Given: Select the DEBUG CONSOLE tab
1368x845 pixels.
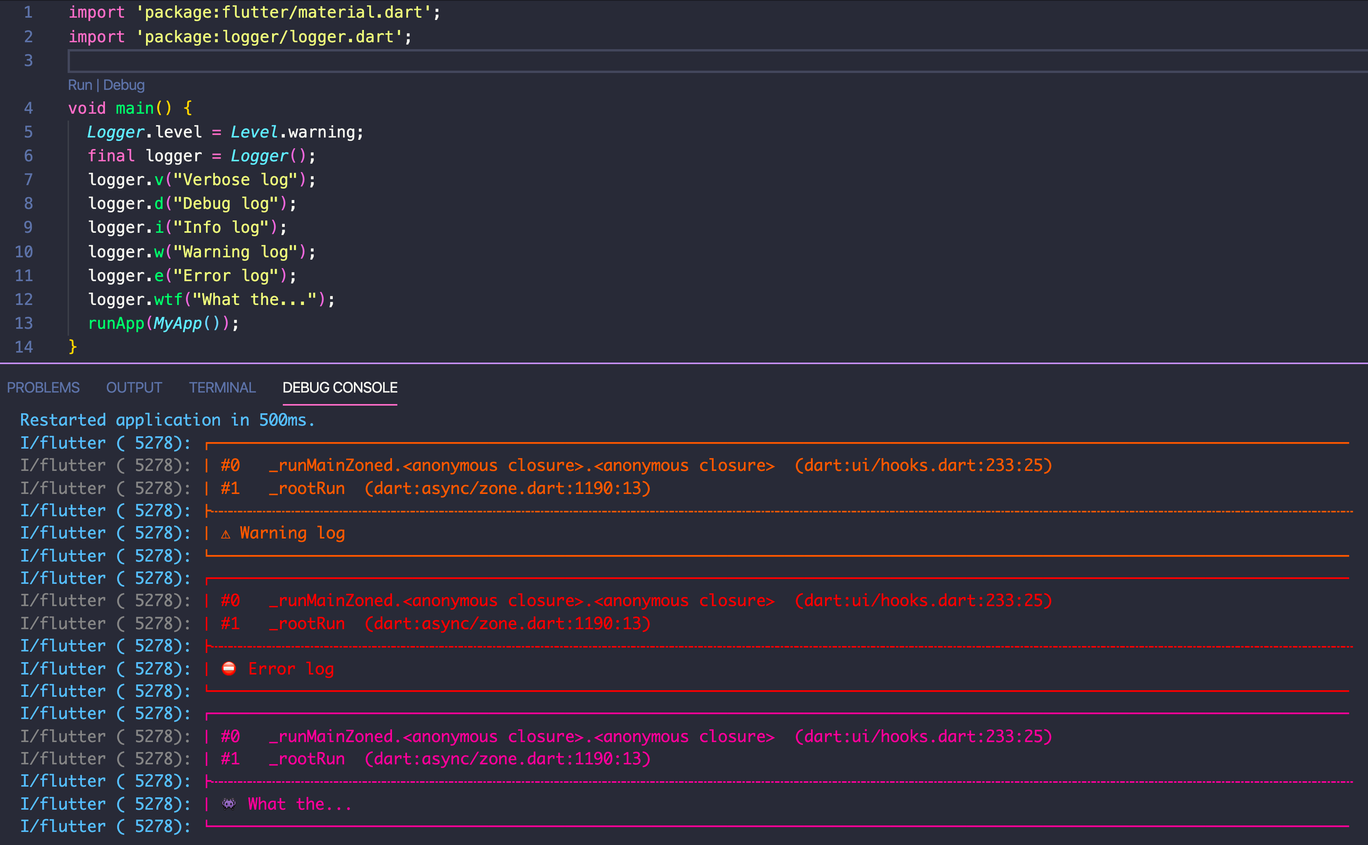Looking at the screenshot, I should coord(340,387).
